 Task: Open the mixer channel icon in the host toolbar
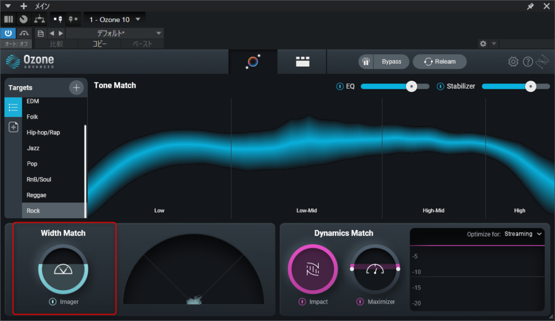pyautogui.click(x=9, y=19)
